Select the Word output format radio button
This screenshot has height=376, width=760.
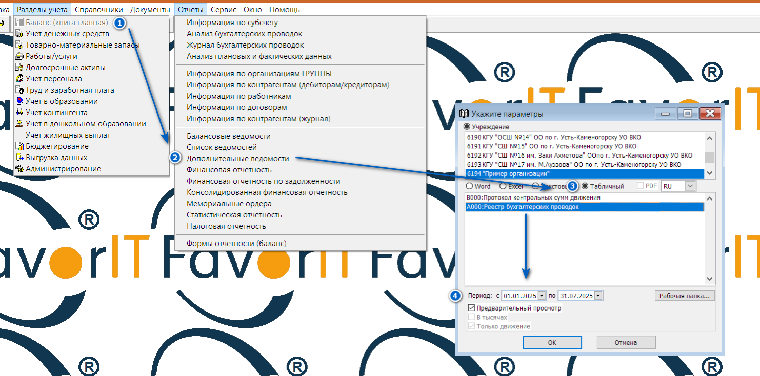coord(469,186)
